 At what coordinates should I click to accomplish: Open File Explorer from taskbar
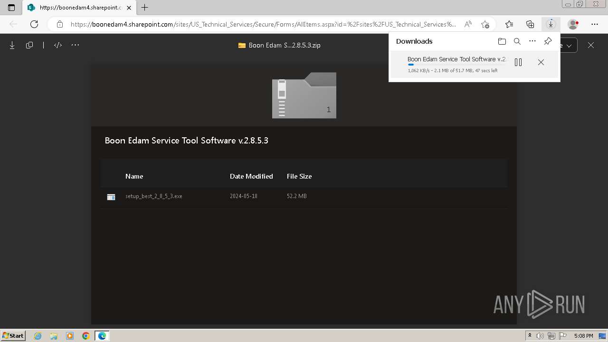[x=54, y=336]
